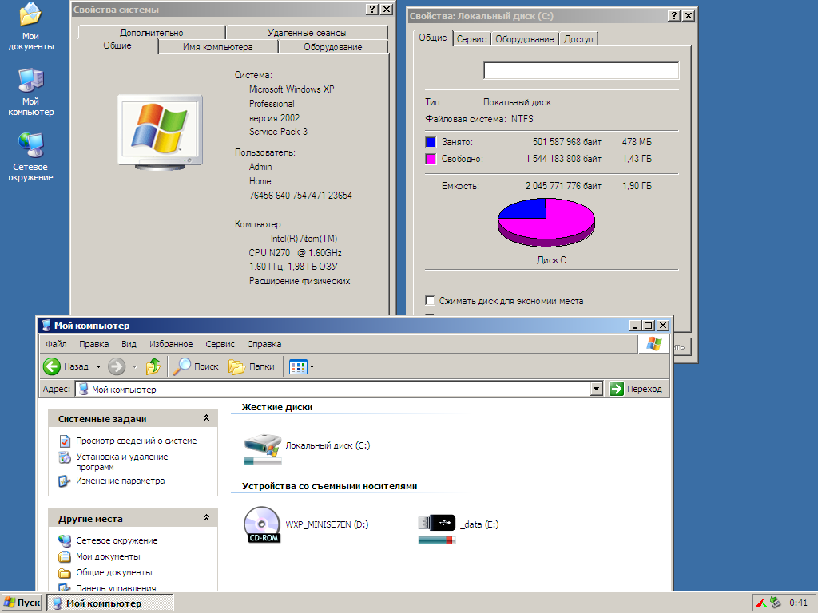Click the magenta Свободно color swatch
The width and height of the screenshot is (818, 613).
coord(431,159)
